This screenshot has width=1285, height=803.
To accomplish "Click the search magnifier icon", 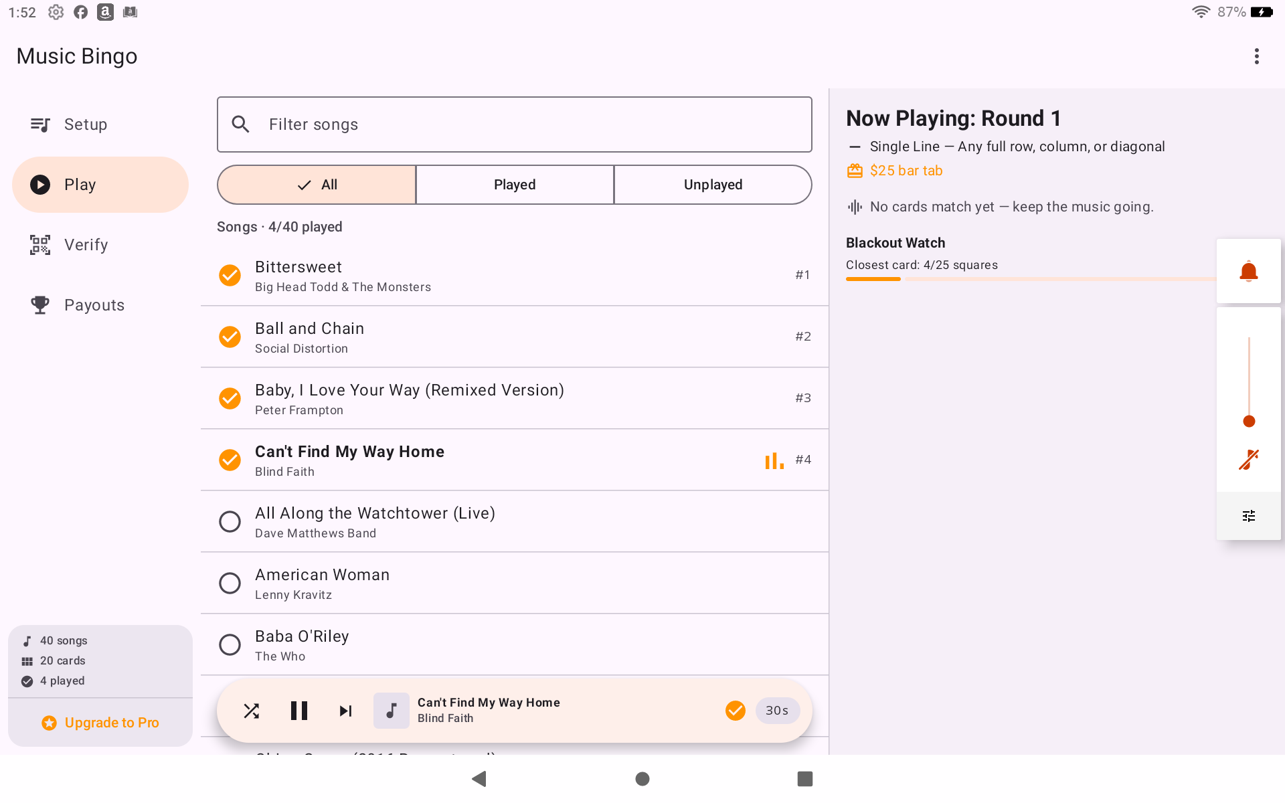I will point(240,124).
